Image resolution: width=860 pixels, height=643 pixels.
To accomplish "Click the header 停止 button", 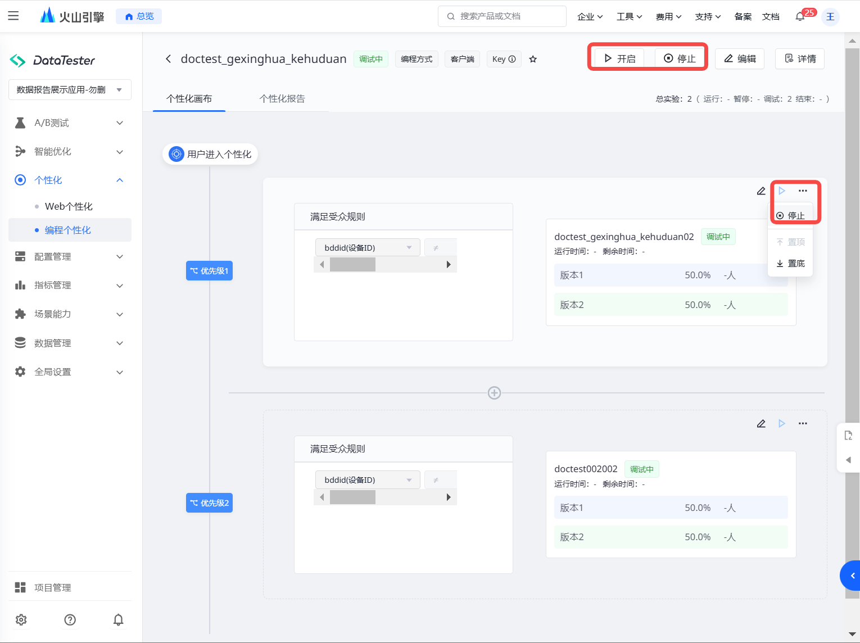I will coord(680,58).
